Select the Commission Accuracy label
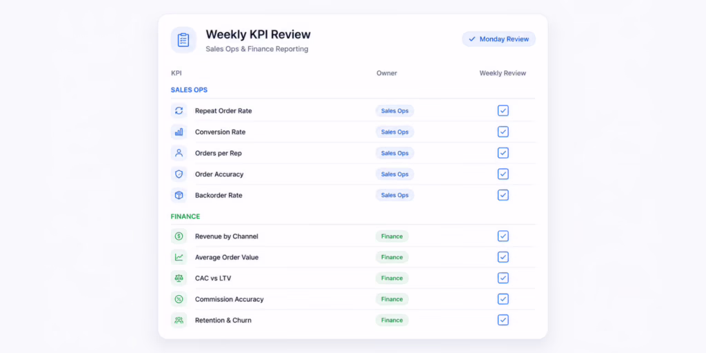Screen dimensions: 706x353 (x=229, y=299)
